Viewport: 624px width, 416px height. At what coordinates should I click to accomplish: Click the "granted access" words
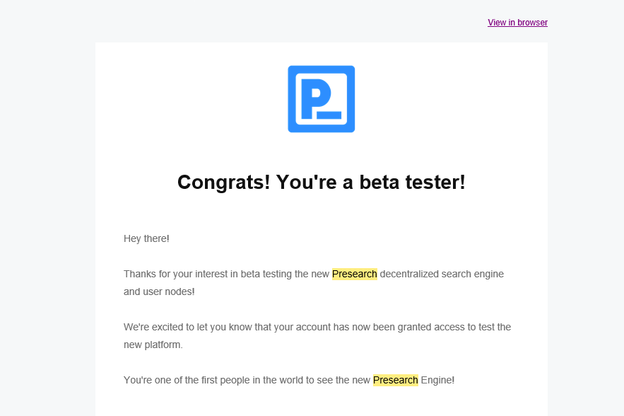point(431,327)
